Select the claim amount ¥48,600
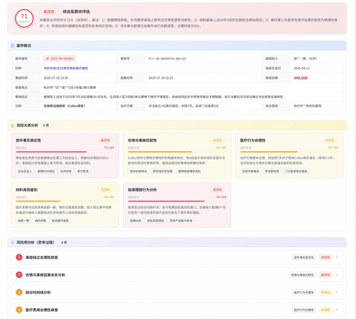 point(301,78)
